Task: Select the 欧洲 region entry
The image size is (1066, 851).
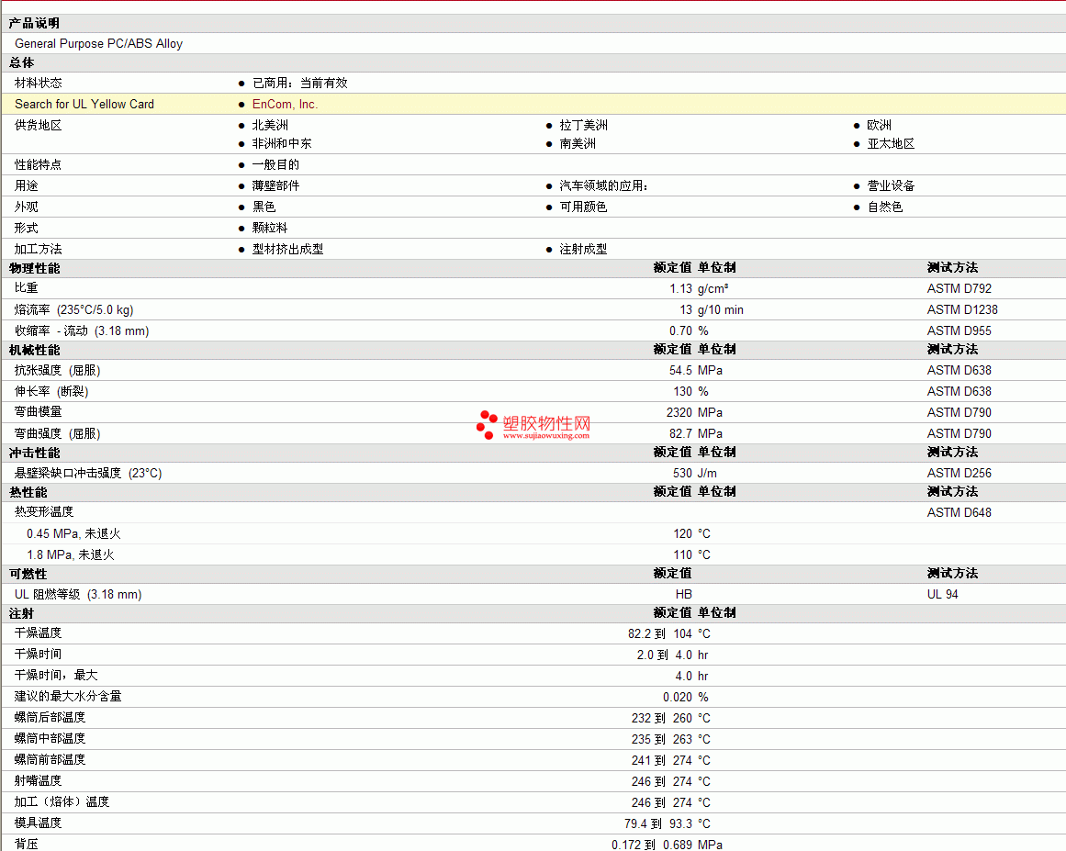Action: tap(879, 125)
